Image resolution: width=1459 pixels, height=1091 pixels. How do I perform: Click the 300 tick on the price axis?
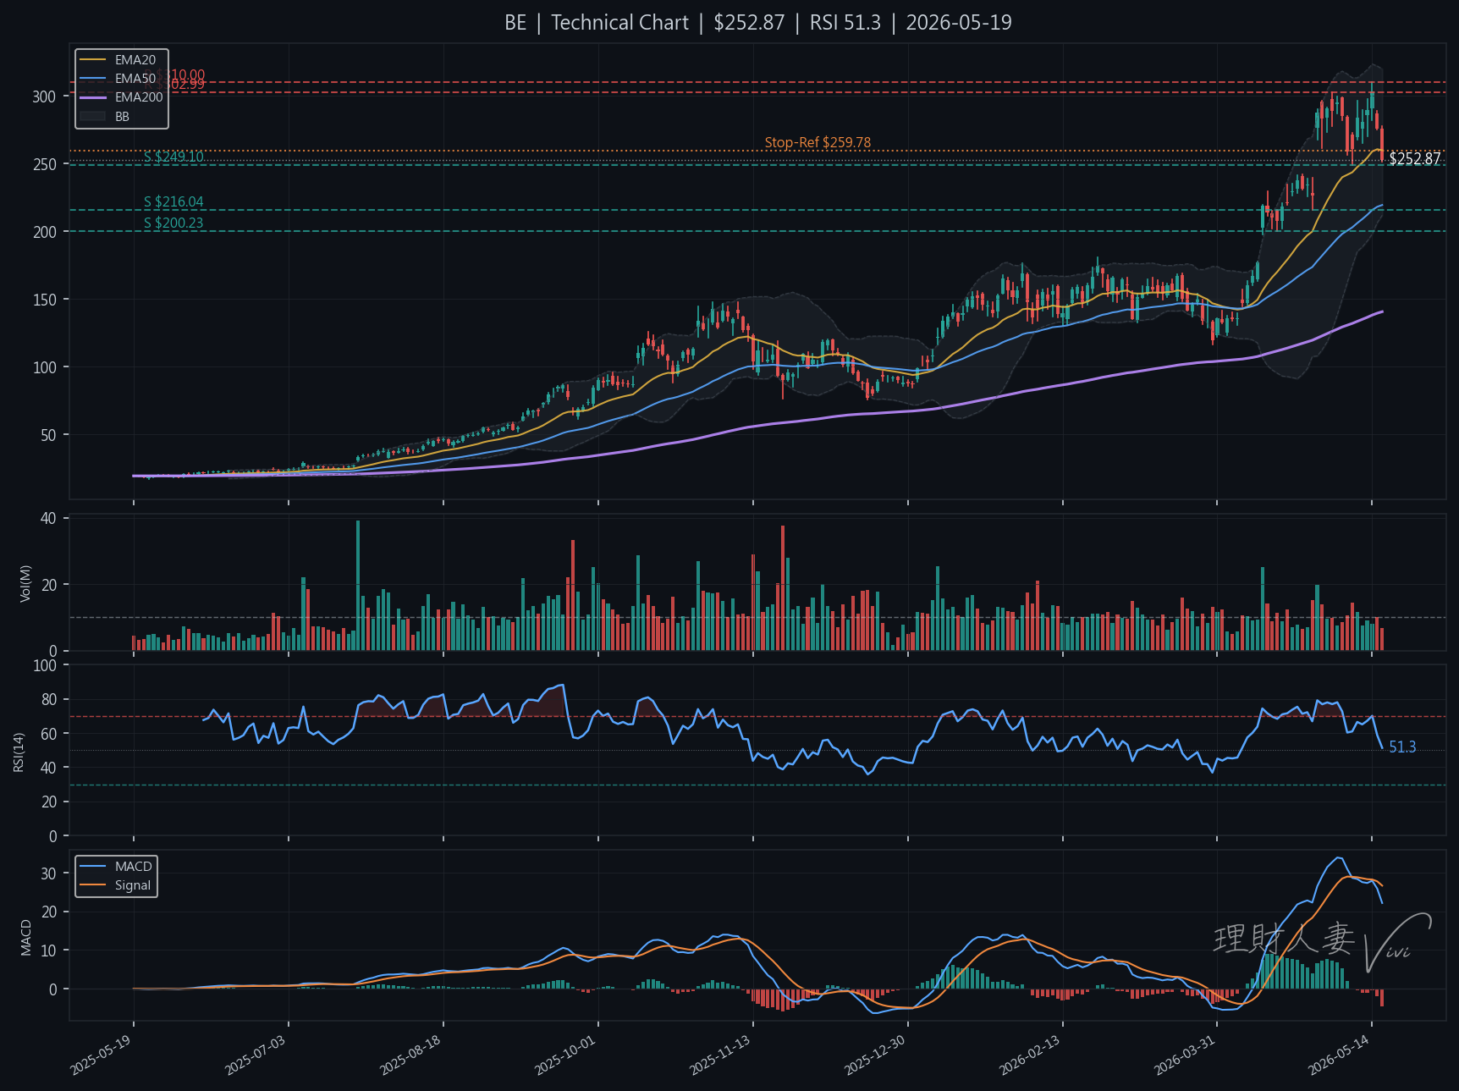[x=44, y=96]
